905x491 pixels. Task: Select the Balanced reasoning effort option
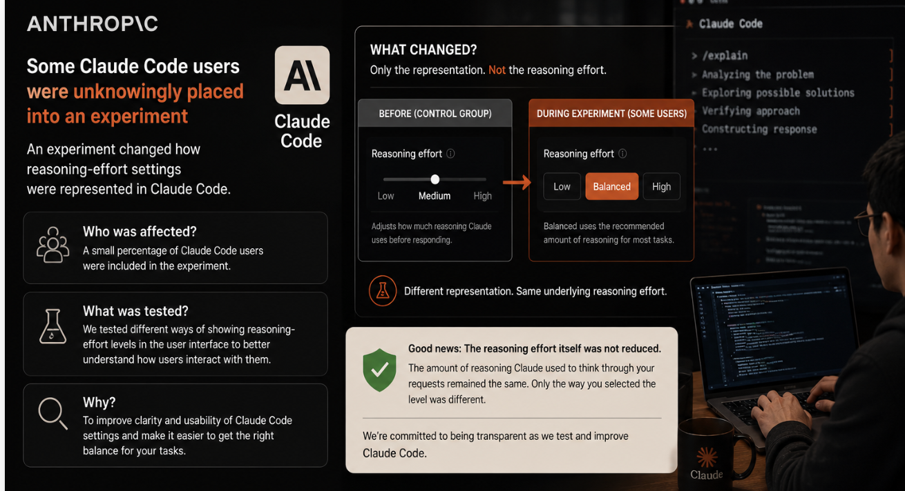coord(611,186)
